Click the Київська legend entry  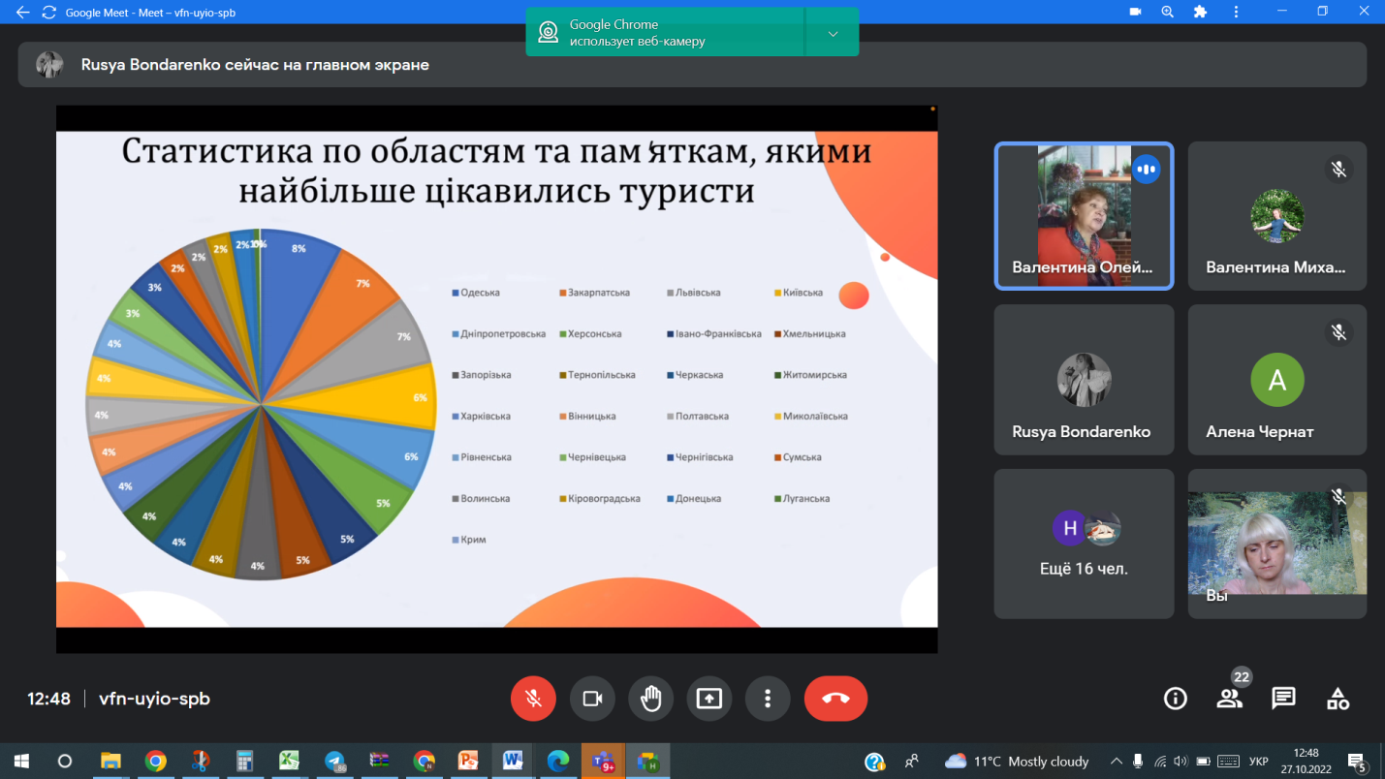tap(798, 293)
